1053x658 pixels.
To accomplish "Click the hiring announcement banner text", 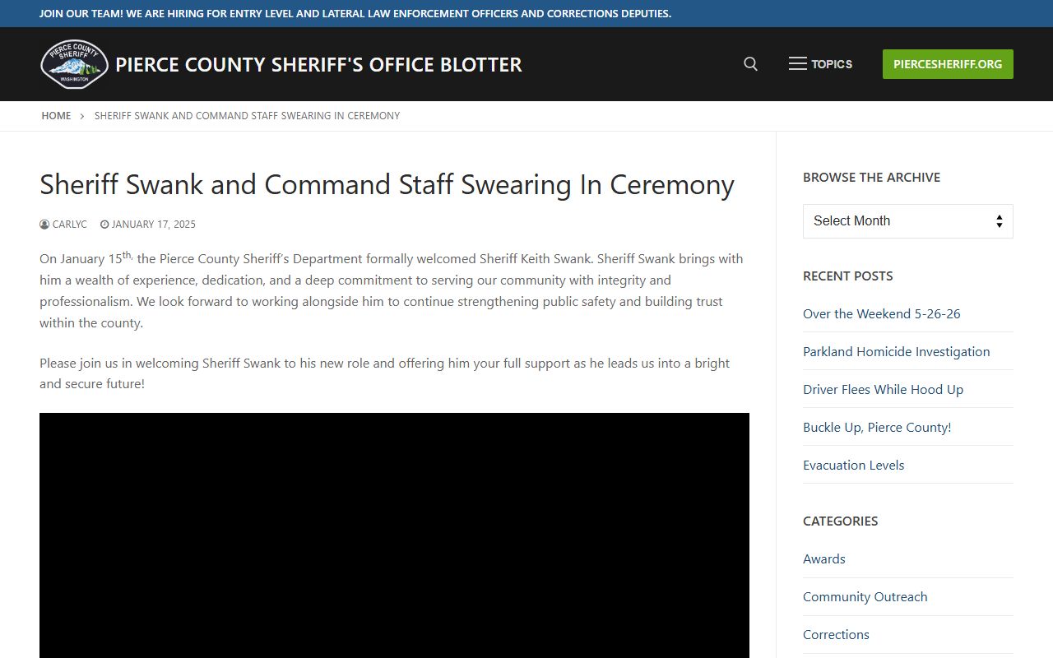I will [355, 13].
